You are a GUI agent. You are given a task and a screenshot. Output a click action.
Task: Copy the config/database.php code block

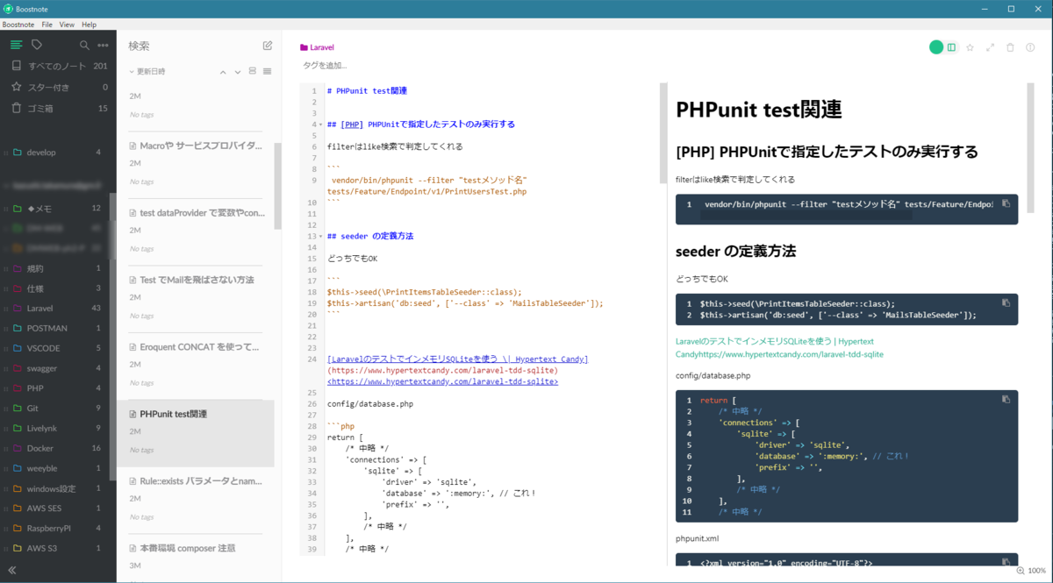[1006, 399]
